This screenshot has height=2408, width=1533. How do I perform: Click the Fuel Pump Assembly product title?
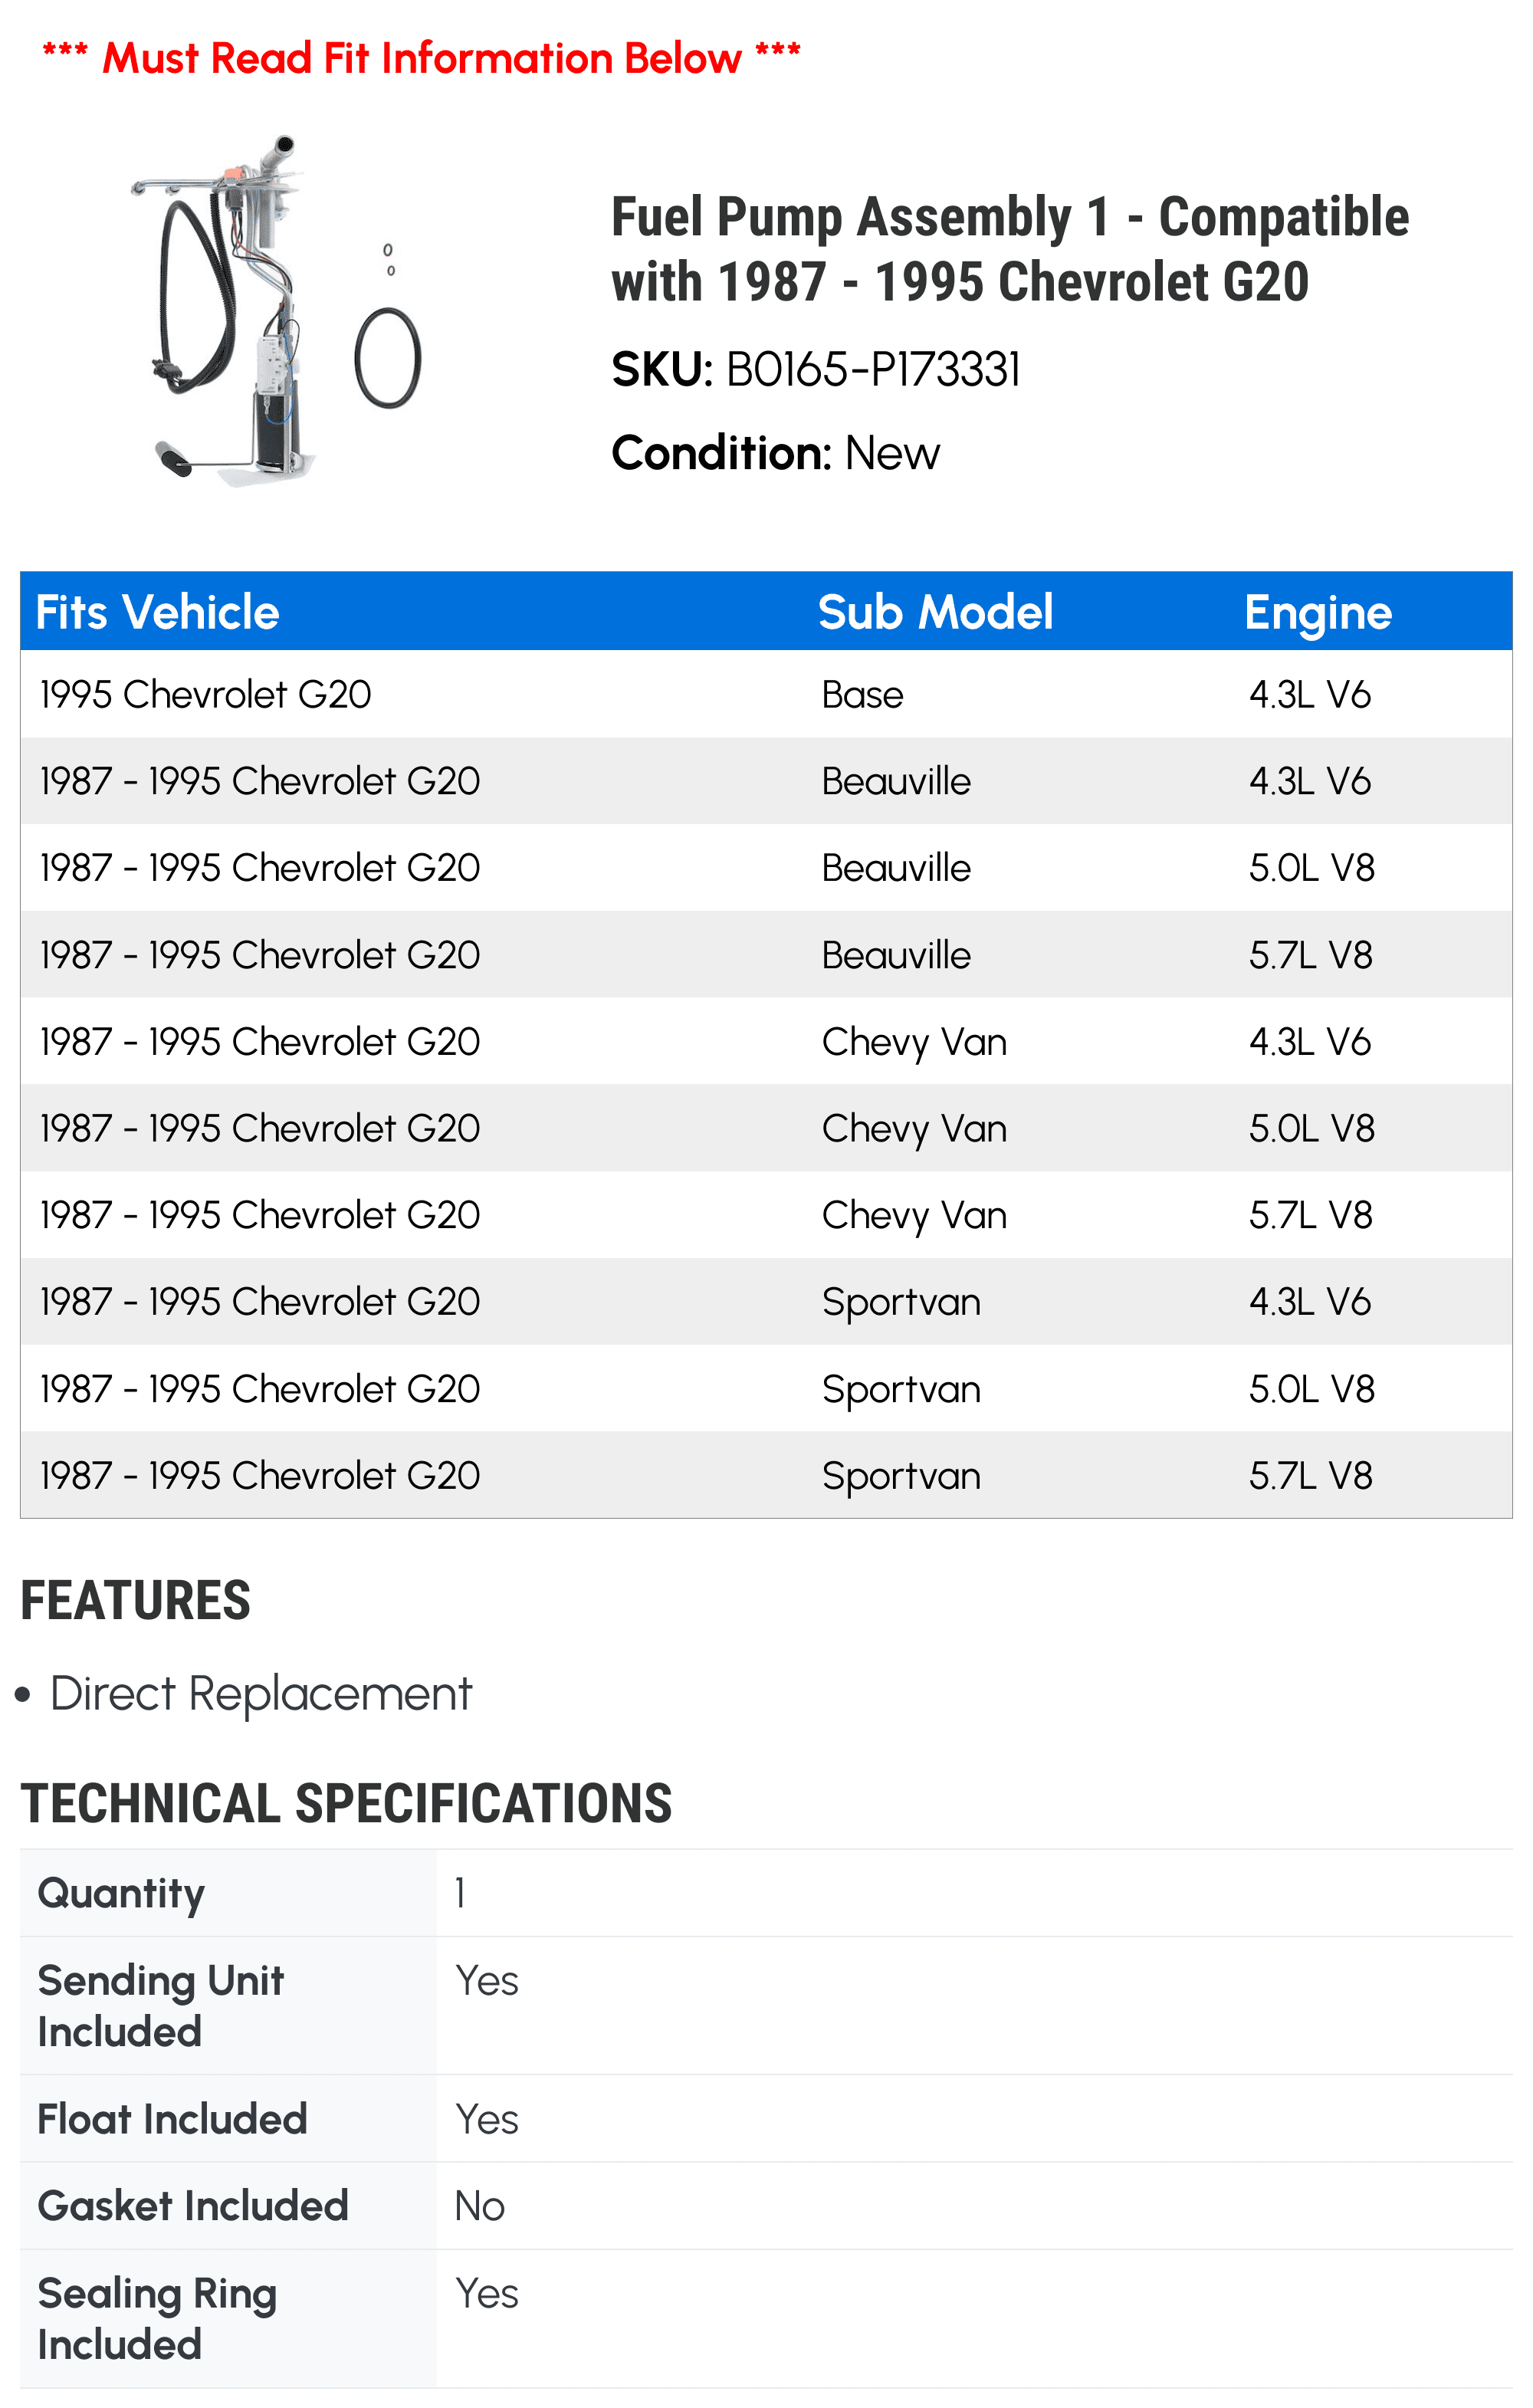coord(1010,248)
